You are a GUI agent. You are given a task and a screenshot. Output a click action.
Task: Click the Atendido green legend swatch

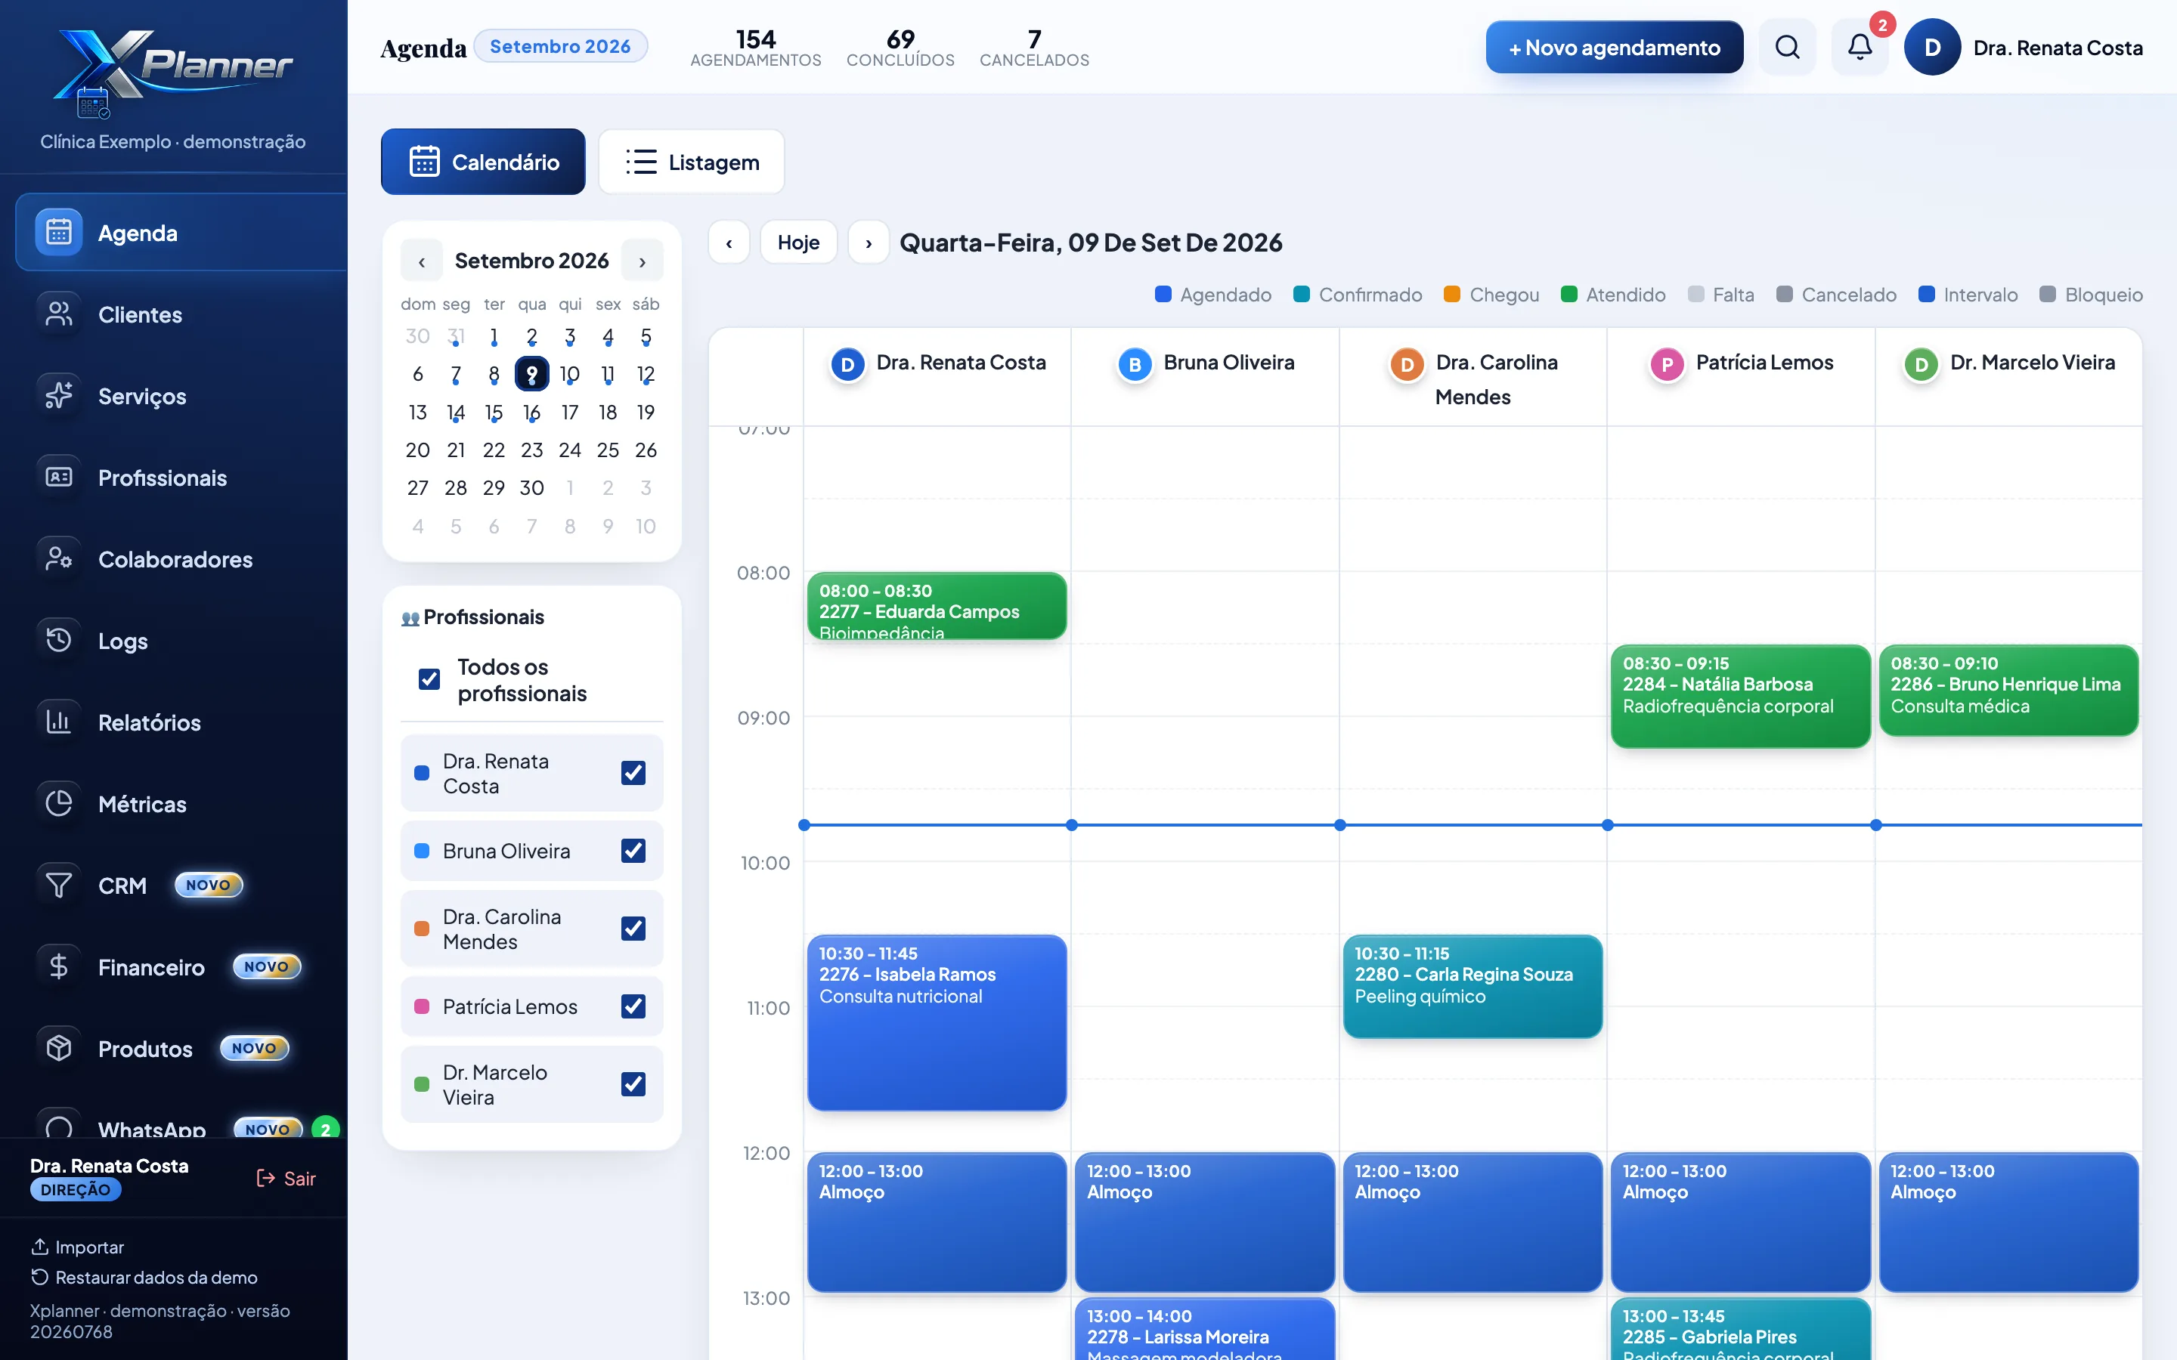tap(1569, 294)
